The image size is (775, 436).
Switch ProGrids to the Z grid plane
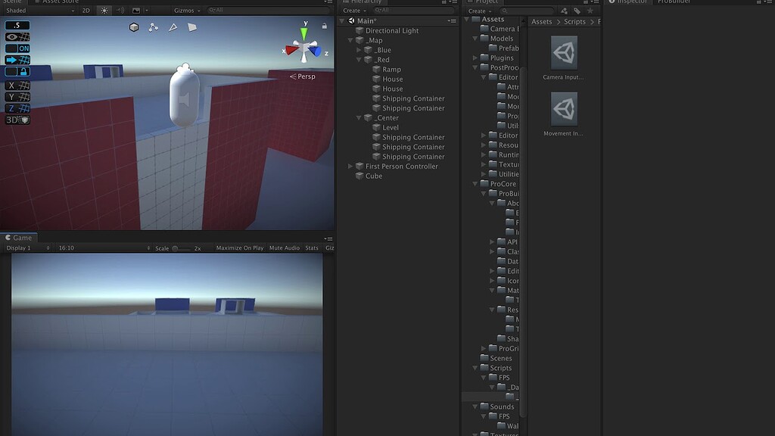12,107
